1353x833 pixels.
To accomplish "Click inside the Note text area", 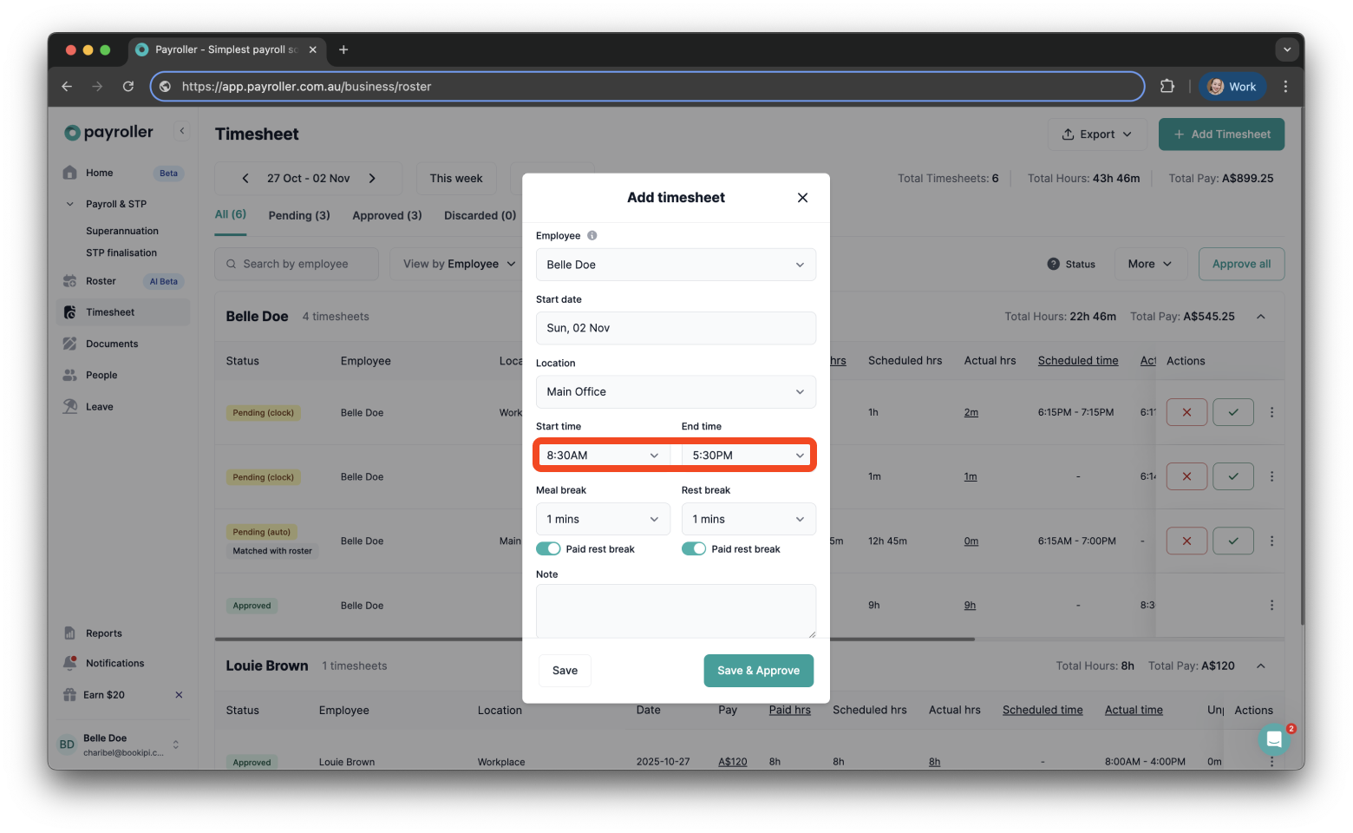I will pyautogui.click(x=675, y=610).
